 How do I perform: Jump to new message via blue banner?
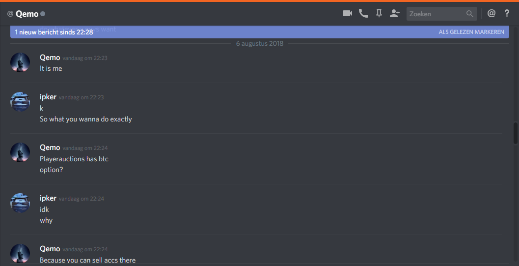pos(259,32)
